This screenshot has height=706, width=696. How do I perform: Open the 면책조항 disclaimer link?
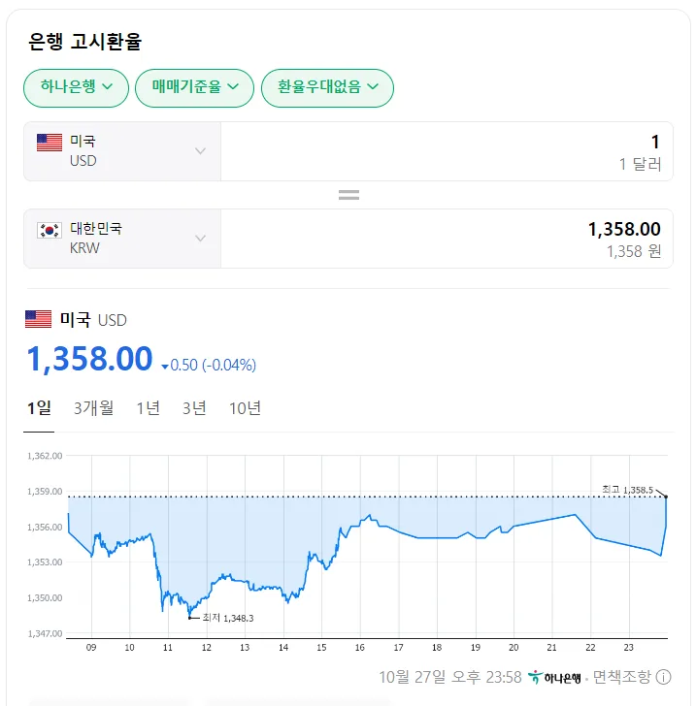pos(622,677)
